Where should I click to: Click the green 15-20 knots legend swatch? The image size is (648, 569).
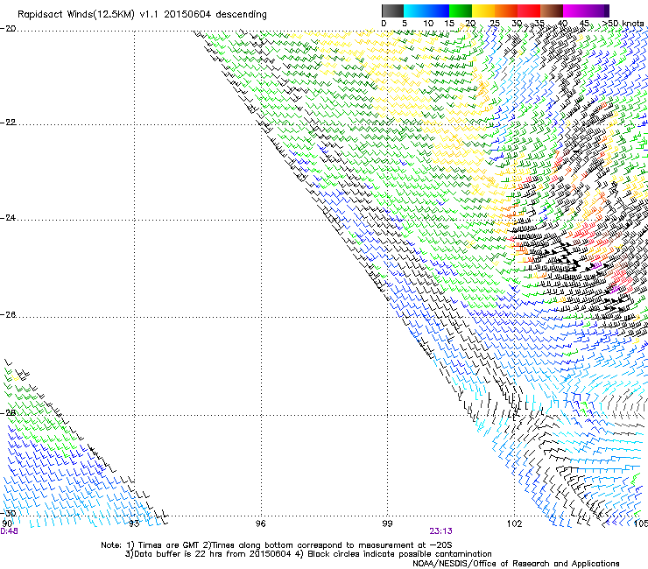[461, 11]
